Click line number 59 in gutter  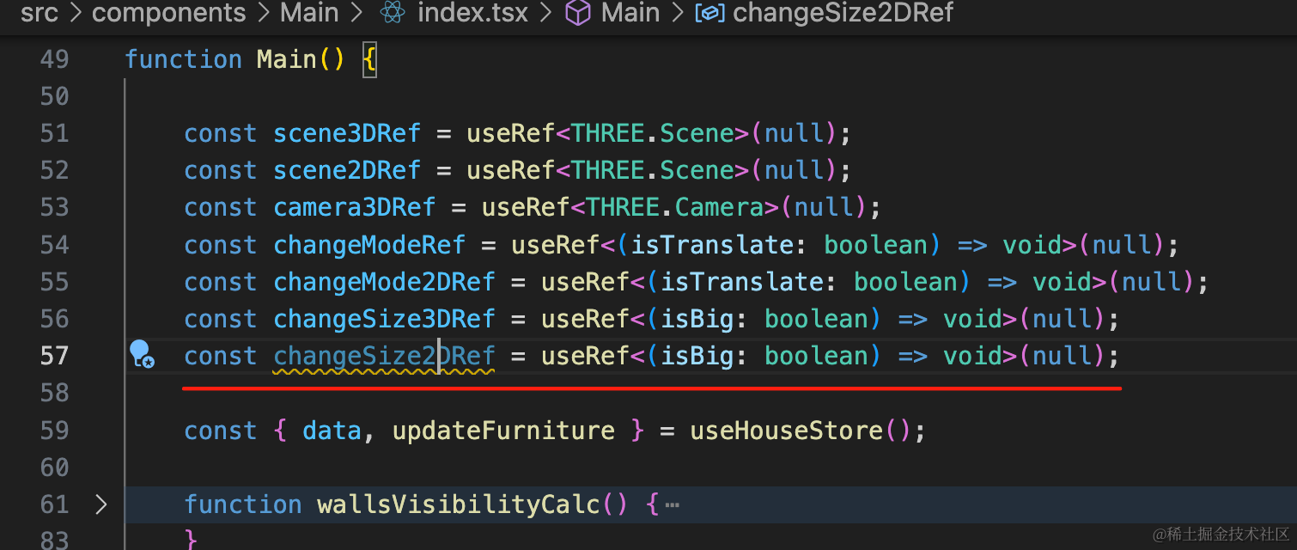[55, 431]
